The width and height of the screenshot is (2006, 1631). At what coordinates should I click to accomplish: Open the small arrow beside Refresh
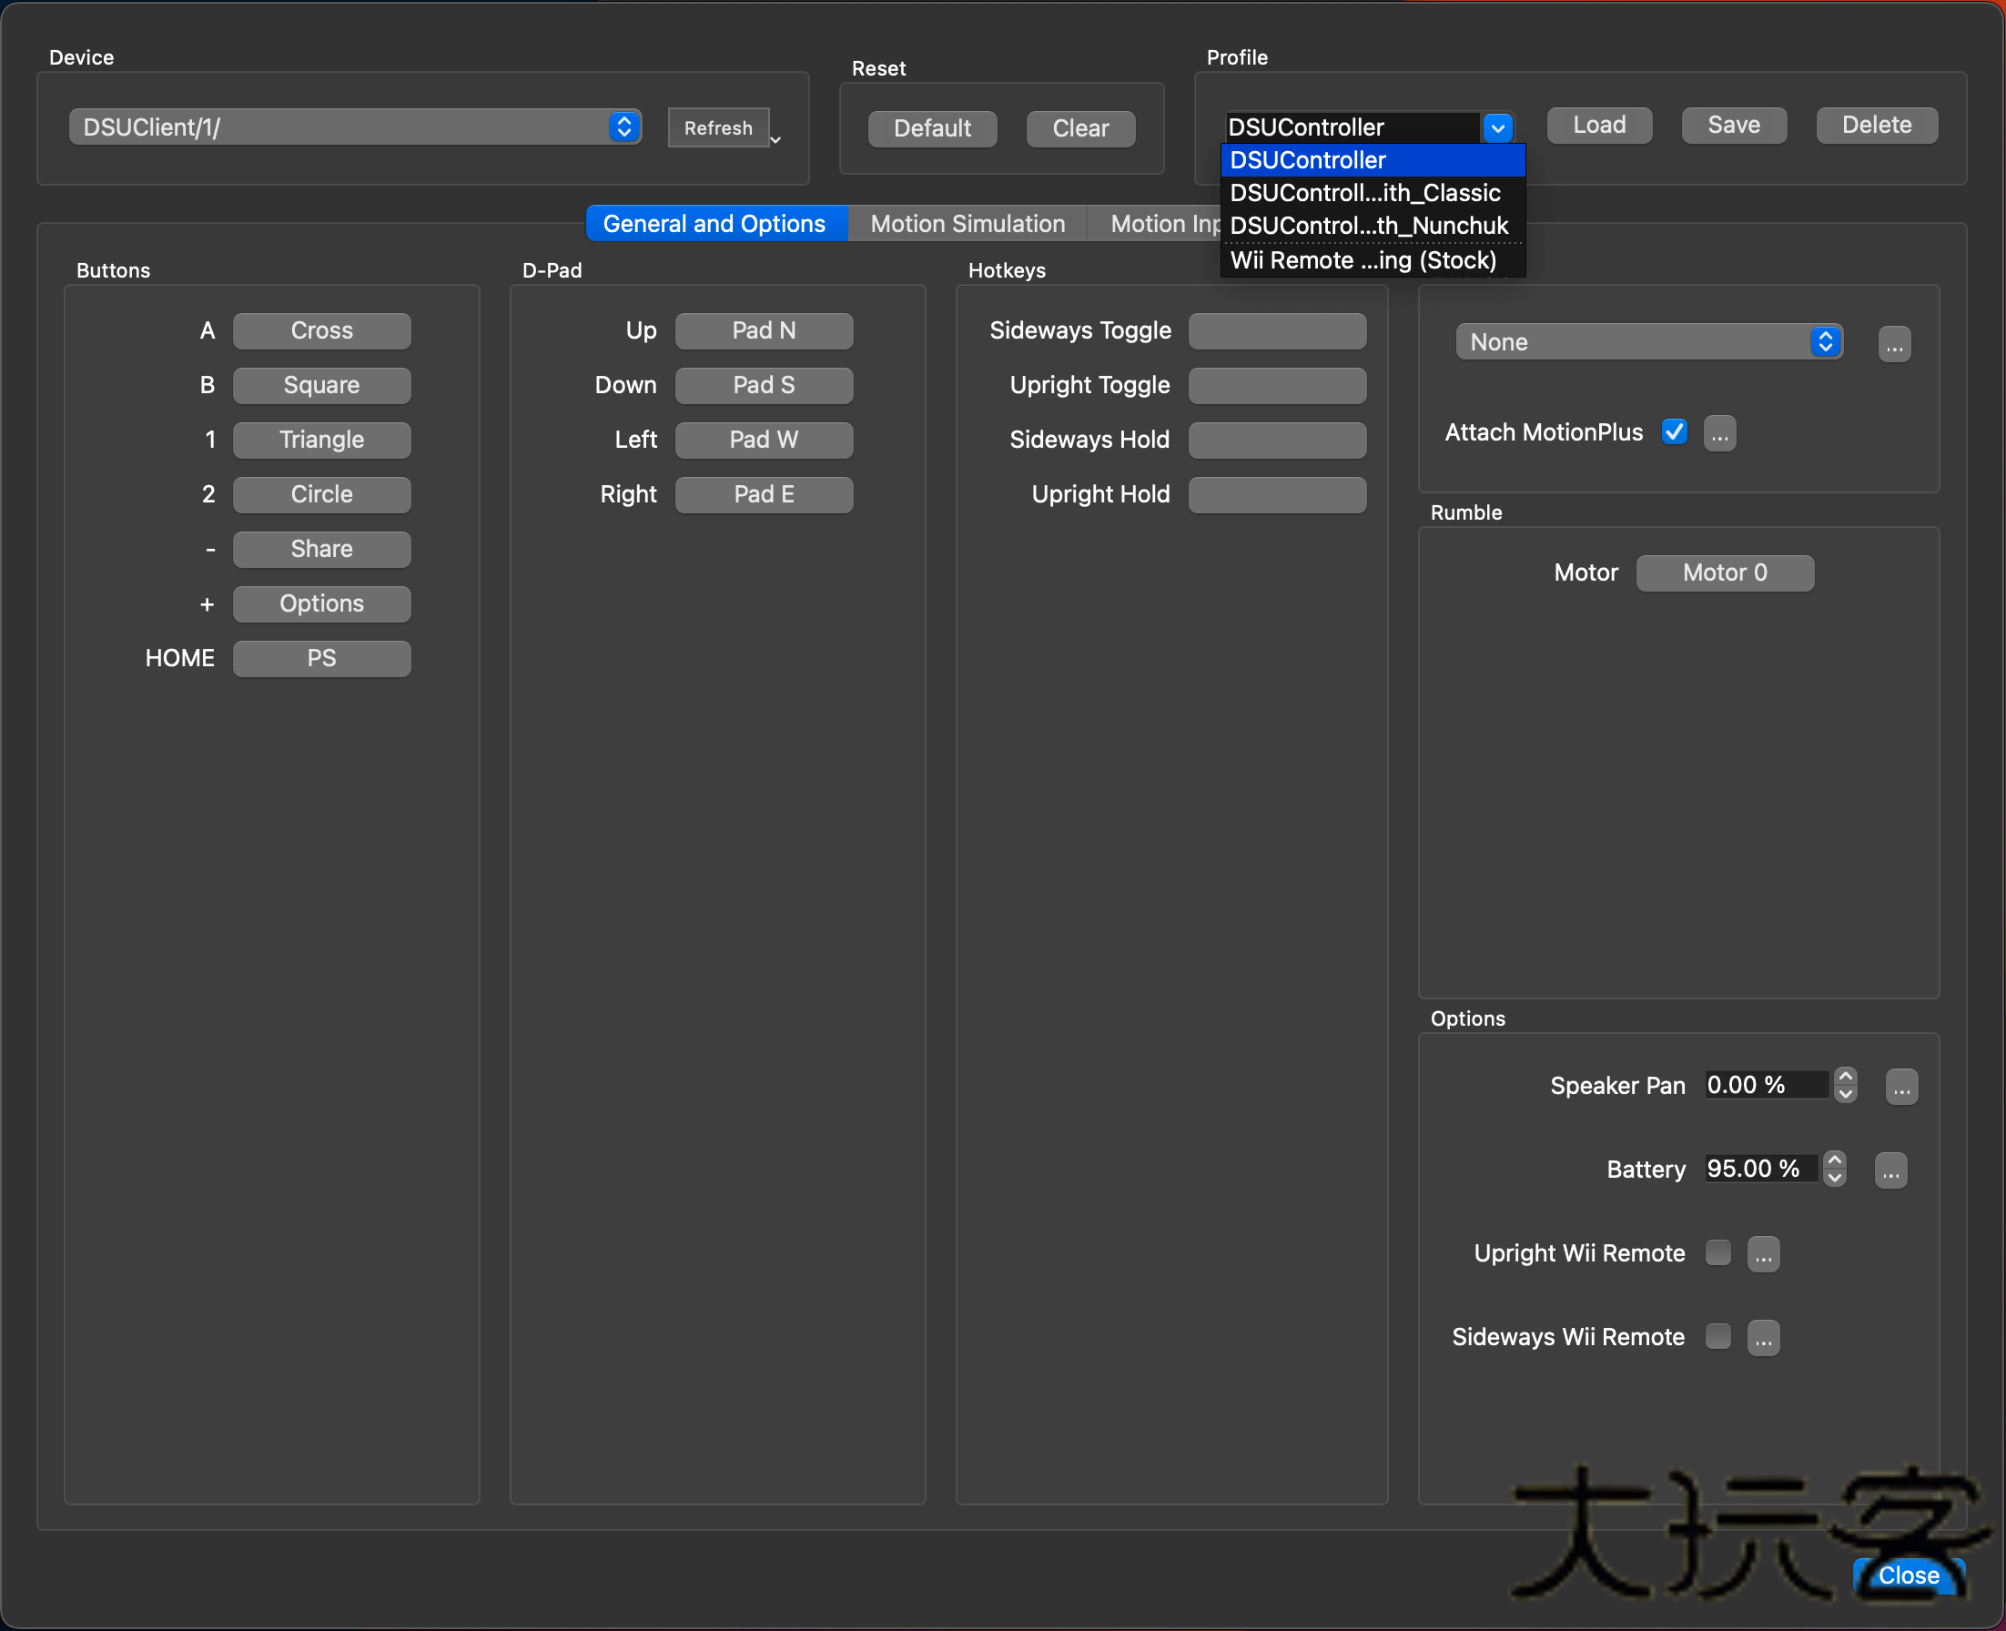click(x=775, y=139)
